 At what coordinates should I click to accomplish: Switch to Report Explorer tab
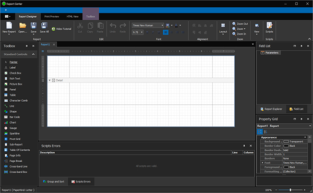[x=271, y=109]
